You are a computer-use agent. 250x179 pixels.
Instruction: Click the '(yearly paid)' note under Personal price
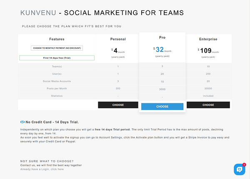[118, 57]
